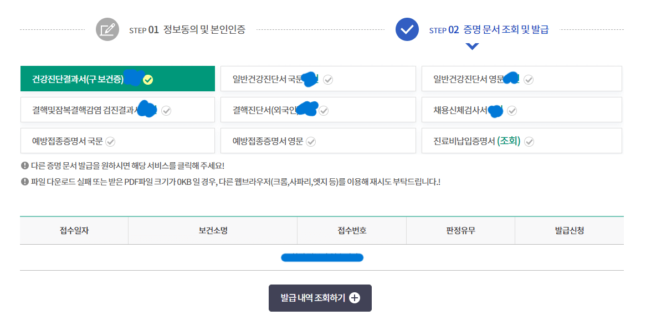Toggle the check circle on 결핵진단서(외국인)
646x336 pixels.
click(324, 110)
